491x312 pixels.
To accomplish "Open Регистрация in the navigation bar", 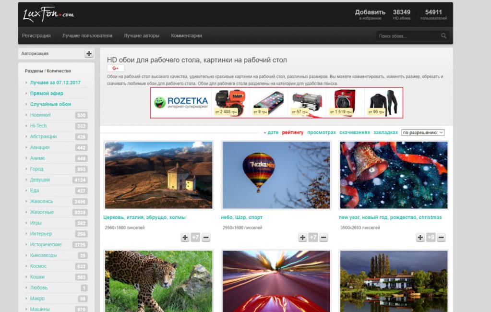I will click(x=36, y=36).
